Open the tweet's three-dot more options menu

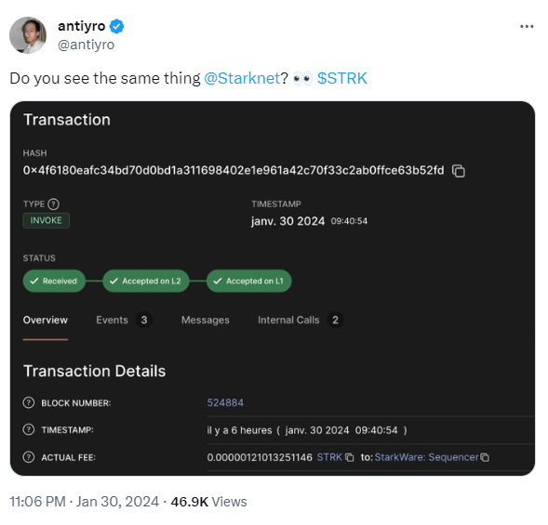click(527, 27)
